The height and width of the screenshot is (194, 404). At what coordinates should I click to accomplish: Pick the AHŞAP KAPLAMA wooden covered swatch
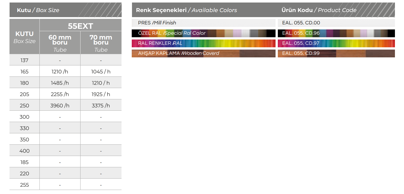[203, 53]
